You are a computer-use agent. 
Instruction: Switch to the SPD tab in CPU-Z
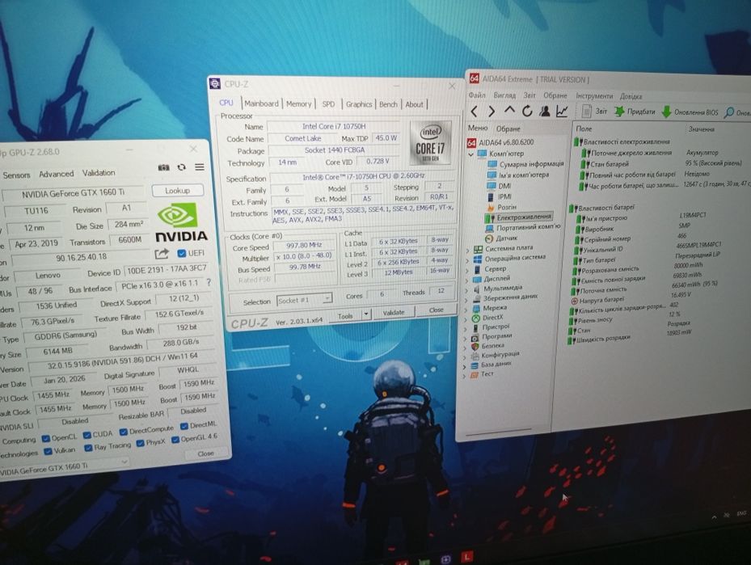click(x=328, y=104)
